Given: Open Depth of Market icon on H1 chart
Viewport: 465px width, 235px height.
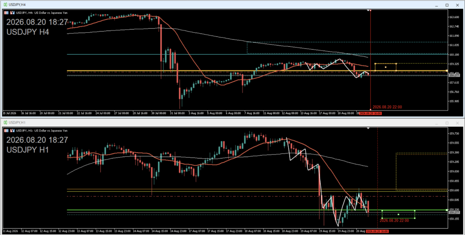Looking at the screenshot, I should [12, 130].
